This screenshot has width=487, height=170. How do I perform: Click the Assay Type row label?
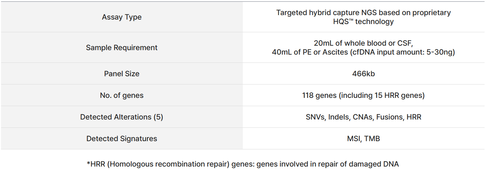pyautogui.click(x=122, y=17)
